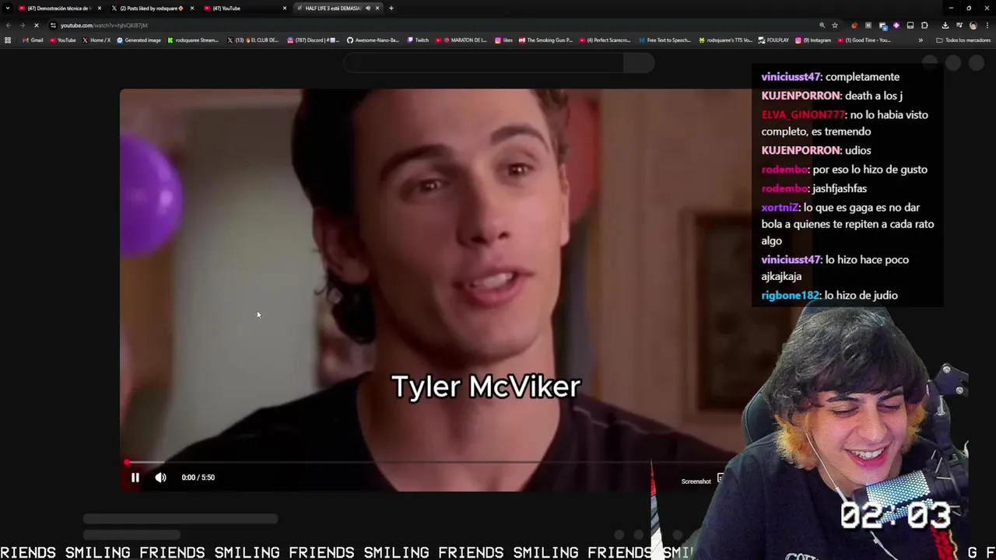The height and width of the screenshot is (560, 996).
Task: Open the Home / X bookmark
Action: [x=96, y=40]
